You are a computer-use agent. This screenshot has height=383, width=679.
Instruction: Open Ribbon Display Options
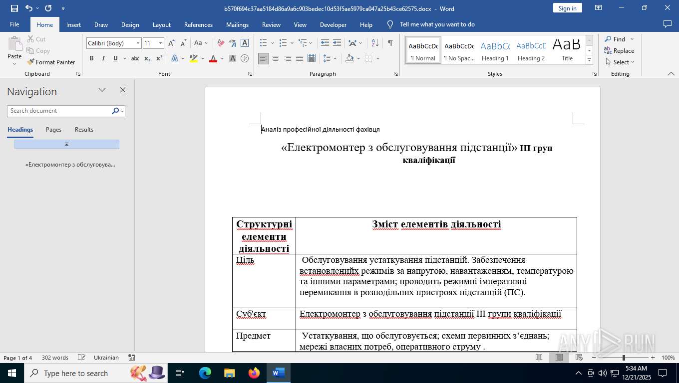[598, 8]
